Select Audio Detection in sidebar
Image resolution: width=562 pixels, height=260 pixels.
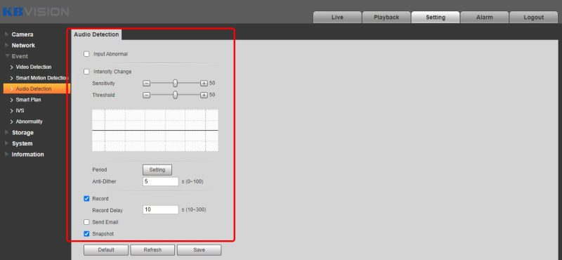pyautogui.click(x=37, y=89)
